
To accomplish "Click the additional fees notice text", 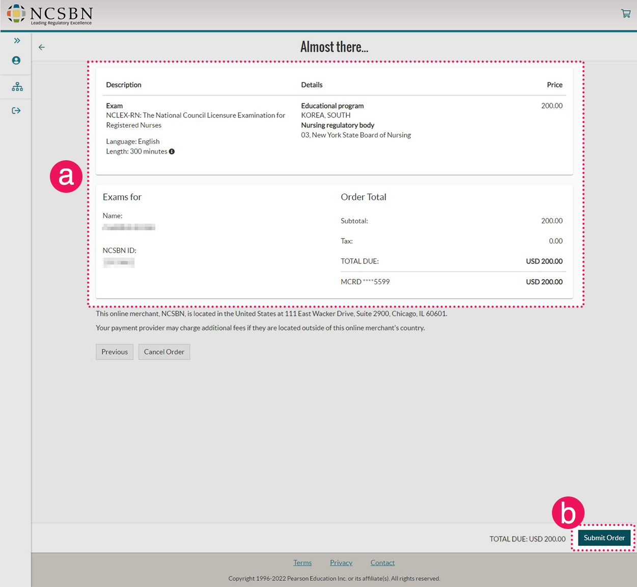I will 260,328.
